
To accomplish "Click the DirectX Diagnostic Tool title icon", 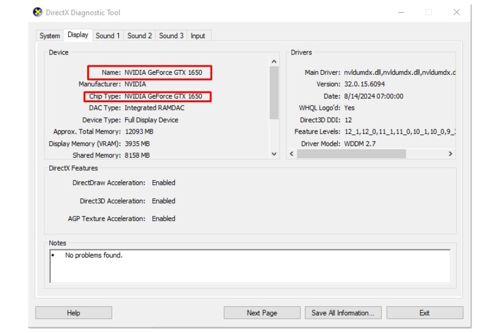I will pos(38,12).
